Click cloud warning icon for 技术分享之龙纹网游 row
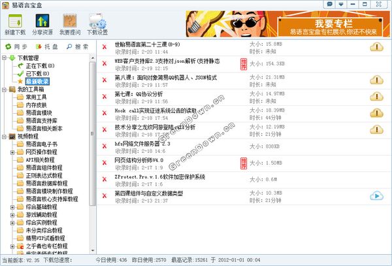The width and height of the screenshot is (392, 266). (376, 129)
